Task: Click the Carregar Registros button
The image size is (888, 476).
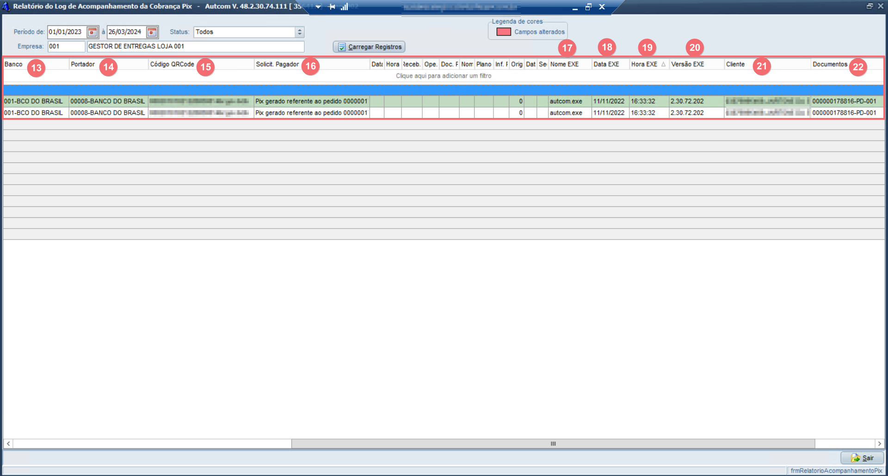Action: click(369, 47)
